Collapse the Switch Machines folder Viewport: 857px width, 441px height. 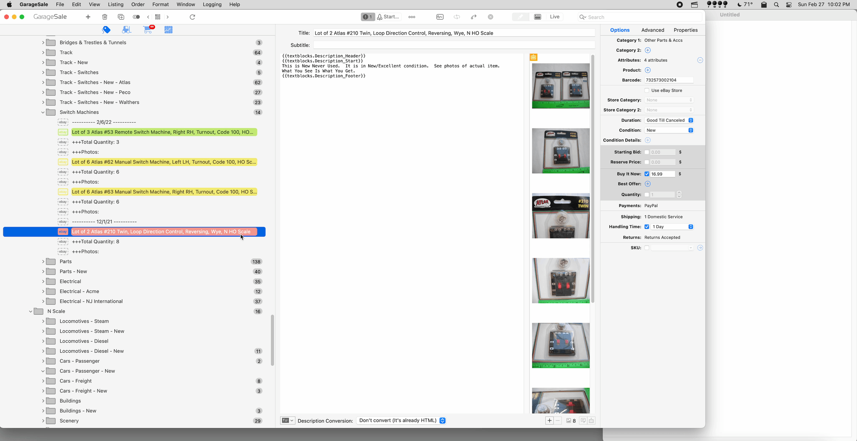click(43, 112)
